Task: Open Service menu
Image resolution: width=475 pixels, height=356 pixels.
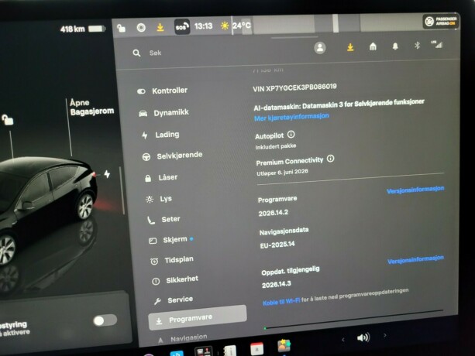Action: tap(174, 300)
